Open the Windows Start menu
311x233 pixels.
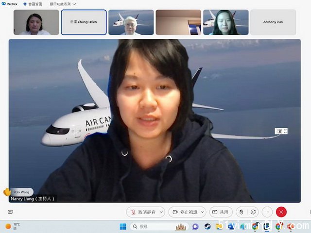(123, 227)
